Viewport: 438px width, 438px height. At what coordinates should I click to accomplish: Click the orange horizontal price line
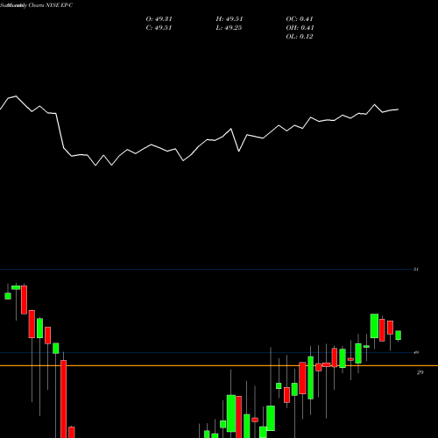(x=219, y=365)
